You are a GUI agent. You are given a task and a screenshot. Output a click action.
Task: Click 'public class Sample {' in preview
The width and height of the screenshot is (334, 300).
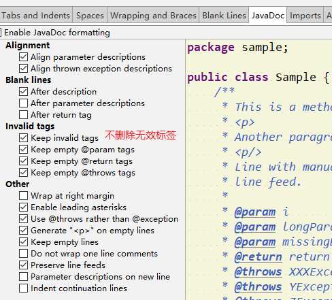(x=258, y=78)
